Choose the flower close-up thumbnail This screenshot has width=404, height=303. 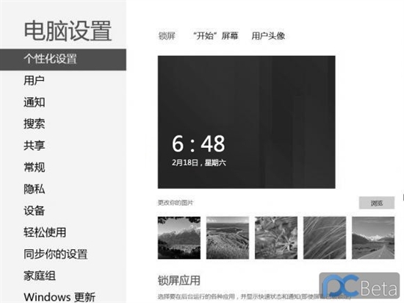[x=276, y=238]
